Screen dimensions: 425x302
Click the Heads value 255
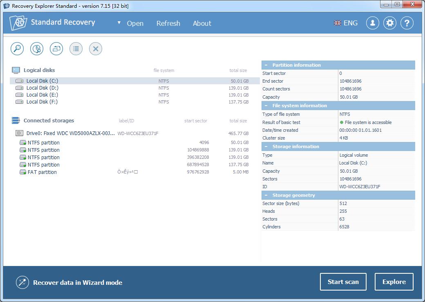click(x=343, y=211)
